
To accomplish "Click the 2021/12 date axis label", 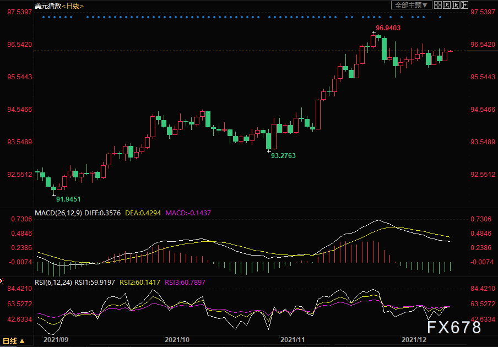I will tap(414, 340).
